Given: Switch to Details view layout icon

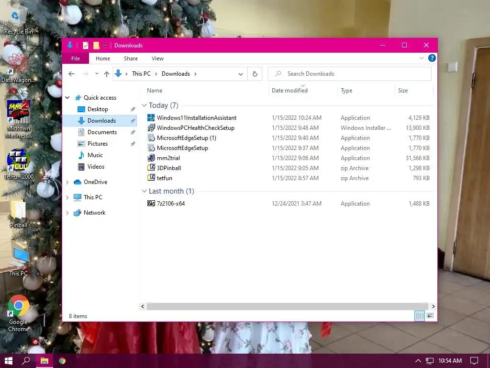Looking at the screenshot, I should point(420,316).
